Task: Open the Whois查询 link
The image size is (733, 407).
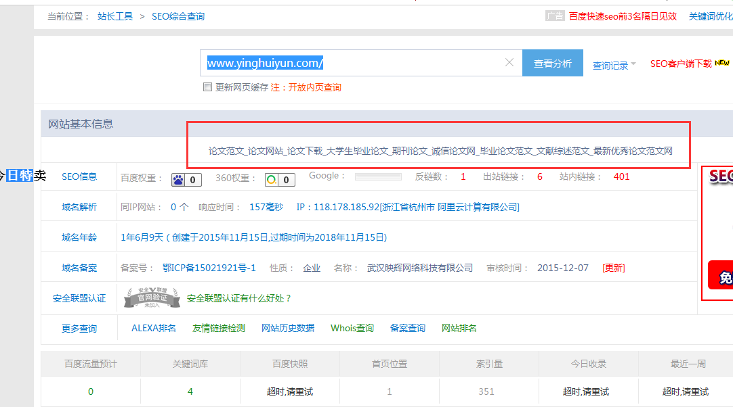Action: click(352, 327)
